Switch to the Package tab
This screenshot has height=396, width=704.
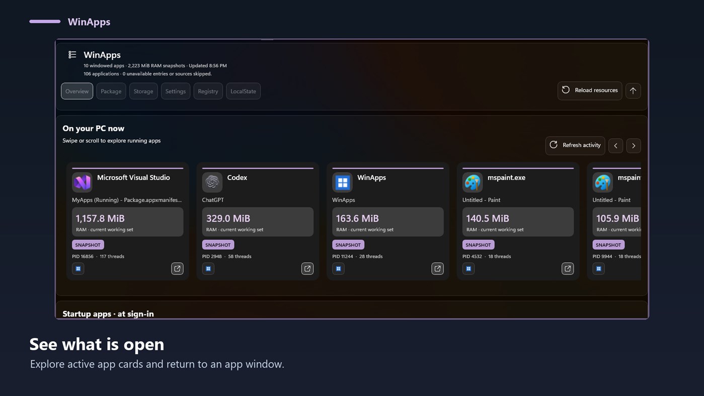(x=111, y=91)
